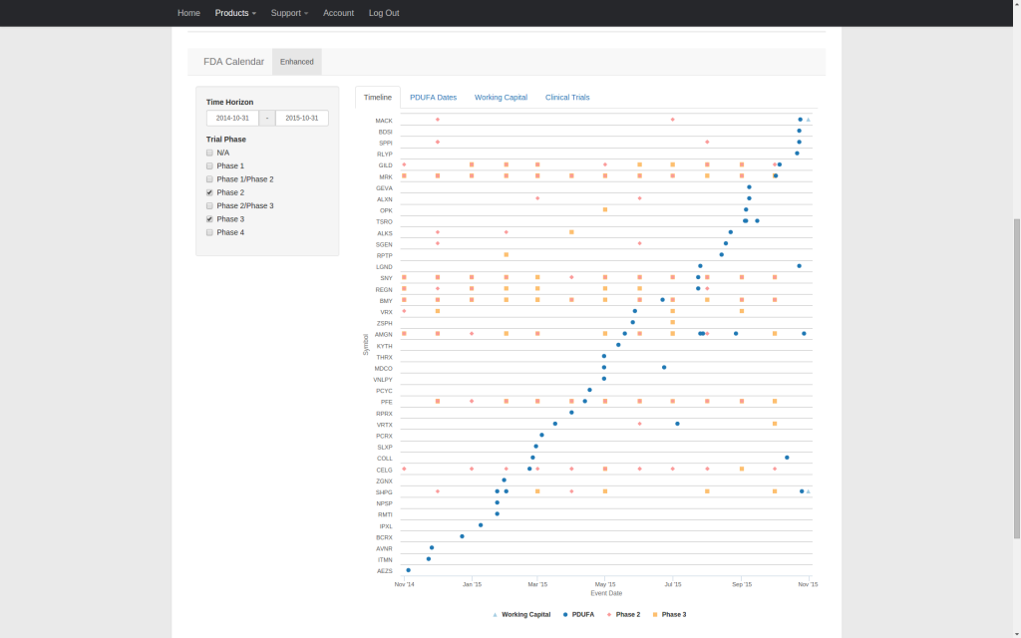Toggle PDUFA series in chart legend
Image resolution: width=1021 pixels, height=638 pixels.
point(579,614)
